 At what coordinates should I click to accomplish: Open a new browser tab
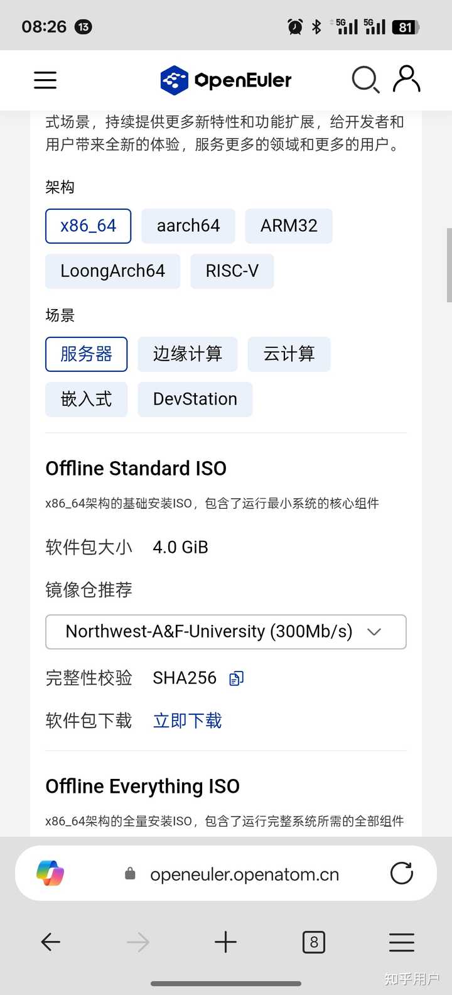point(225,942)
